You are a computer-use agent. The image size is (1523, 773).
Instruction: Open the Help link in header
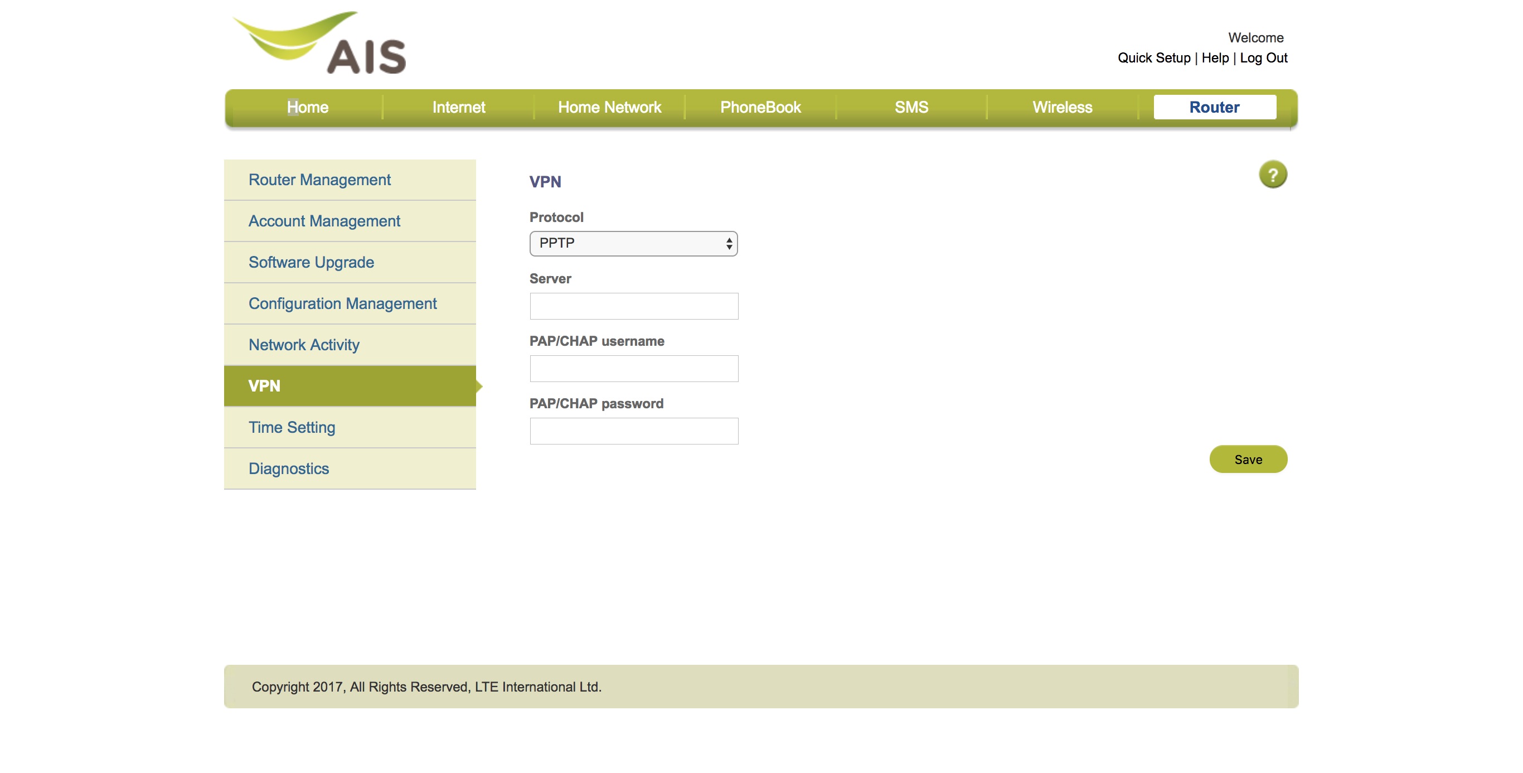[1214, 58]
